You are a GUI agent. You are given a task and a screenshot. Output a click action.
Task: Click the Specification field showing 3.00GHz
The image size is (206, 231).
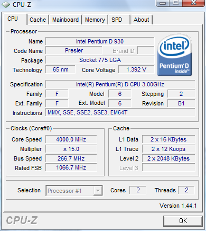coord(120,84)
